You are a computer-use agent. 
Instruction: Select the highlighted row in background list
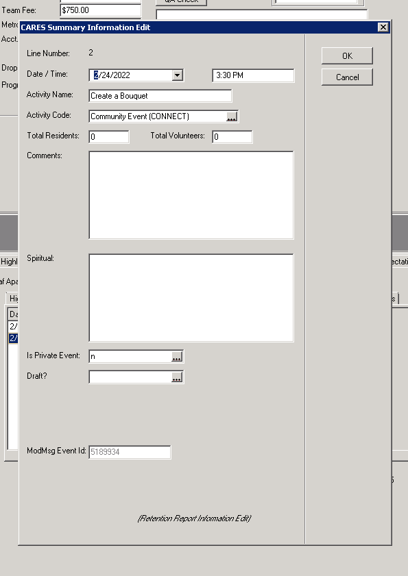(13, 338)
